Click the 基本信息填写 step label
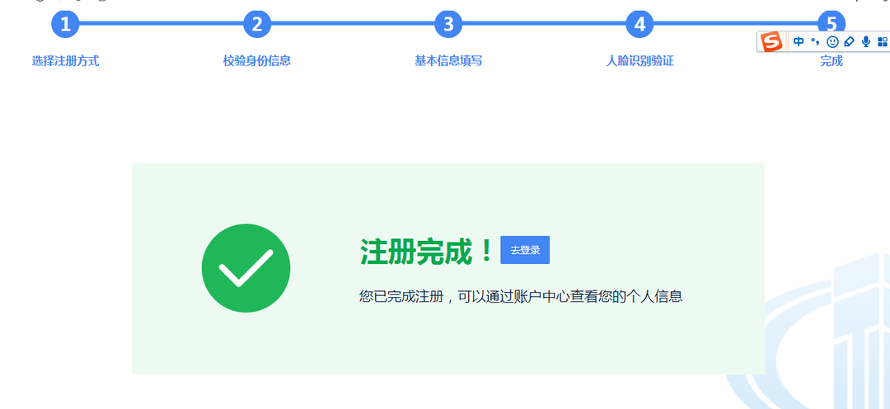This screenshot has width=890, height=409. (x=448, y=61)
